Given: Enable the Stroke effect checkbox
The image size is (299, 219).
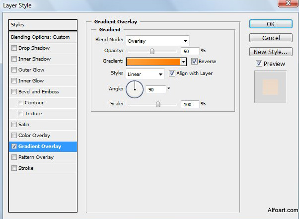Looking at the screenshot, I should [14, 168].
